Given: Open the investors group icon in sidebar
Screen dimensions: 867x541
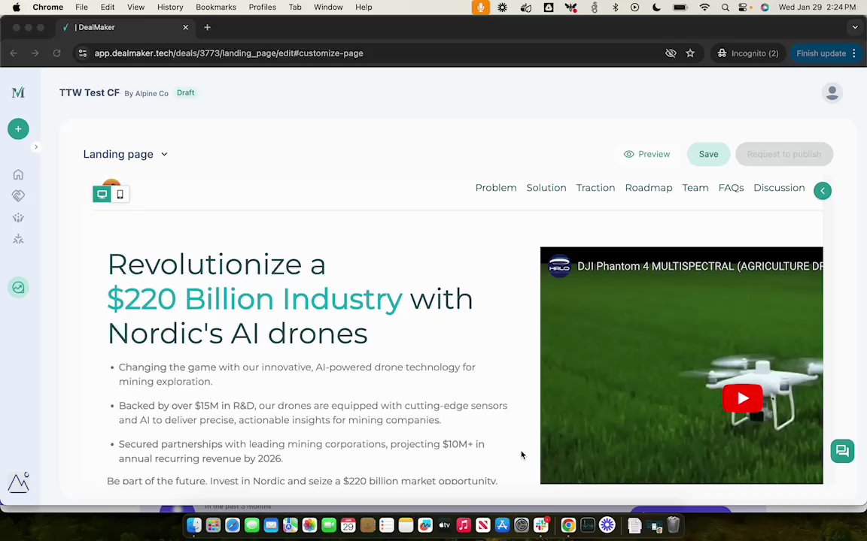Looking at the screenshot, I should point(18,217).
